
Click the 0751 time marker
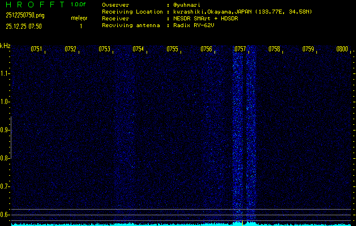coord(36,49)
